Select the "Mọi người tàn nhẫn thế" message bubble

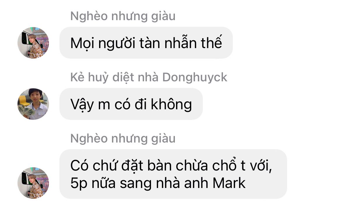(x=146, y=43)
